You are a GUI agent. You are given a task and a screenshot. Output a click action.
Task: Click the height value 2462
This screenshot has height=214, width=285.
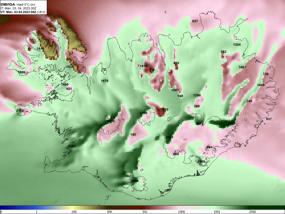pyautogui.click(x=169, y=137)
